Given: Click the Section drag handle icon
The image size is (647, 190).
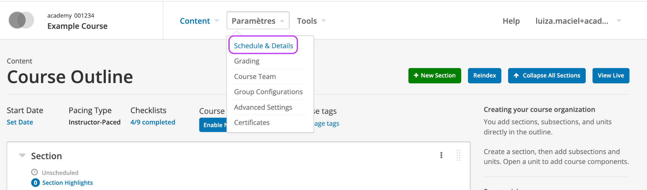Looking at the screenshot, I should [x=458, y=155].
